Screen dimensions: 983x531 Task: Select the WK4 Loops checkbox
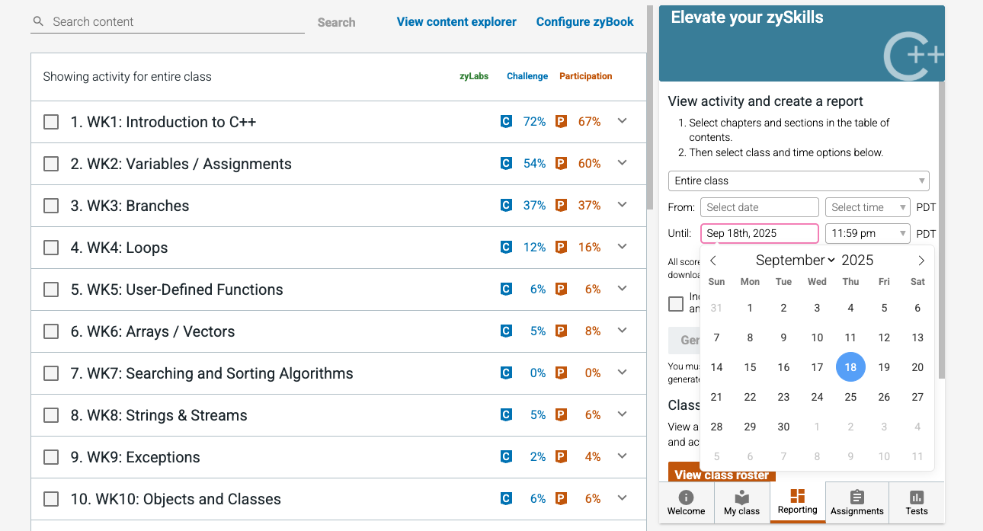pos(51,248)
